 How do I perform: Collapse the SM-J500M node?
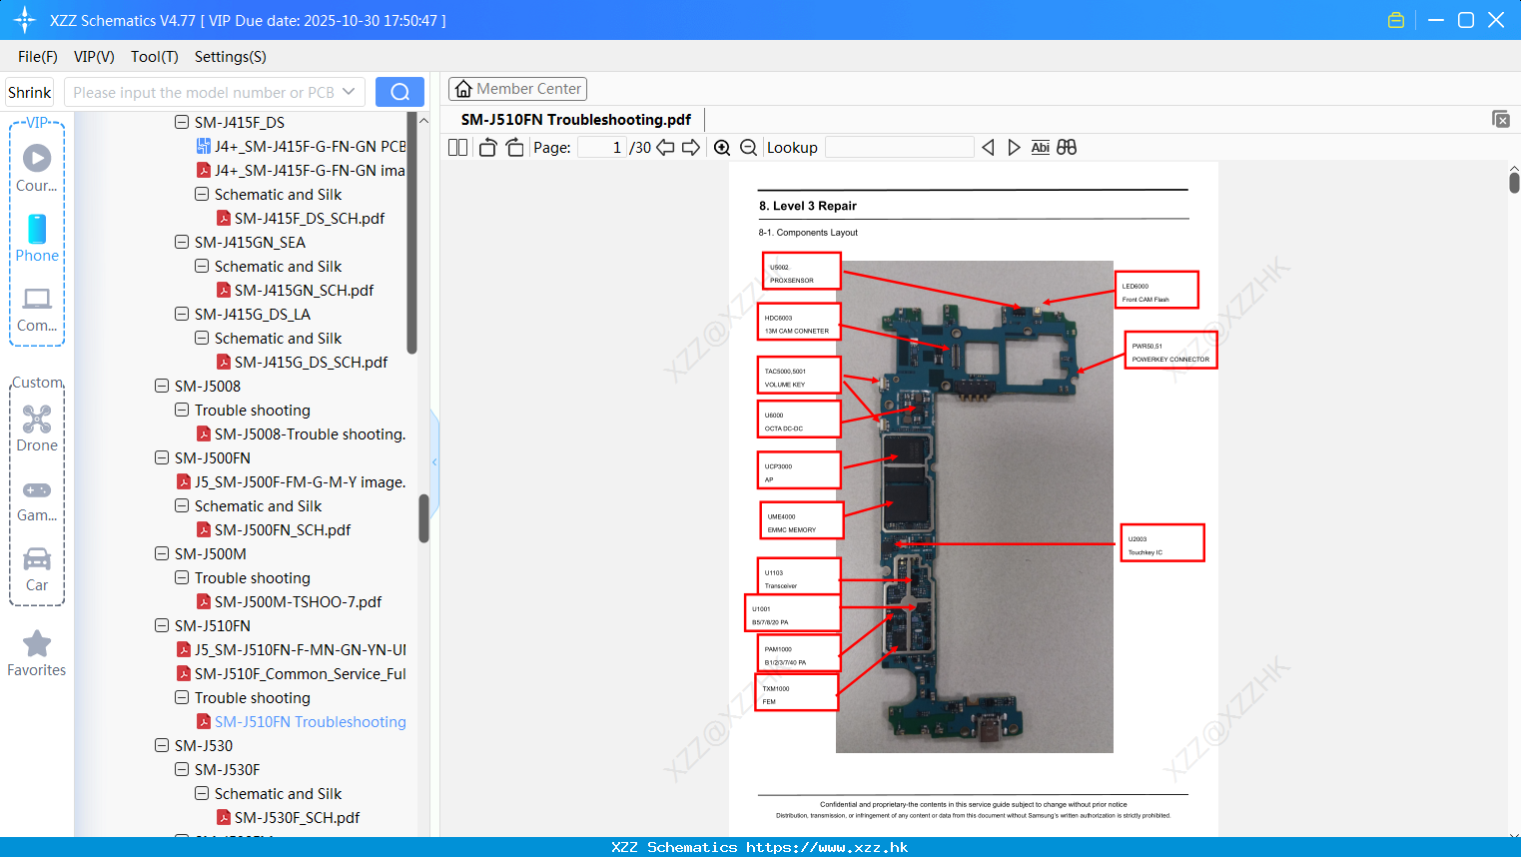(162, 553)
